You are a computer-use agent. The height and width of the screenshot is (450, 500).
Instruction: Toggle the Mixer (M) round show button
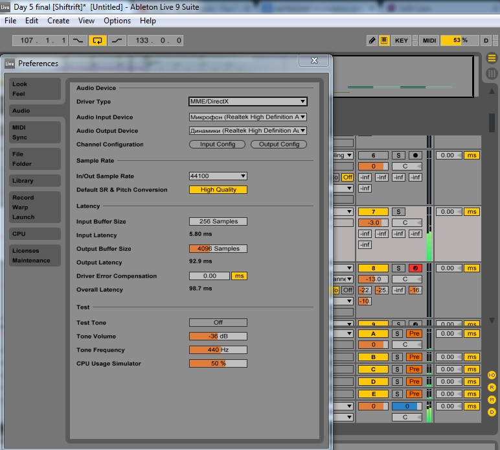pyautogui.click(x=492, y=399)
